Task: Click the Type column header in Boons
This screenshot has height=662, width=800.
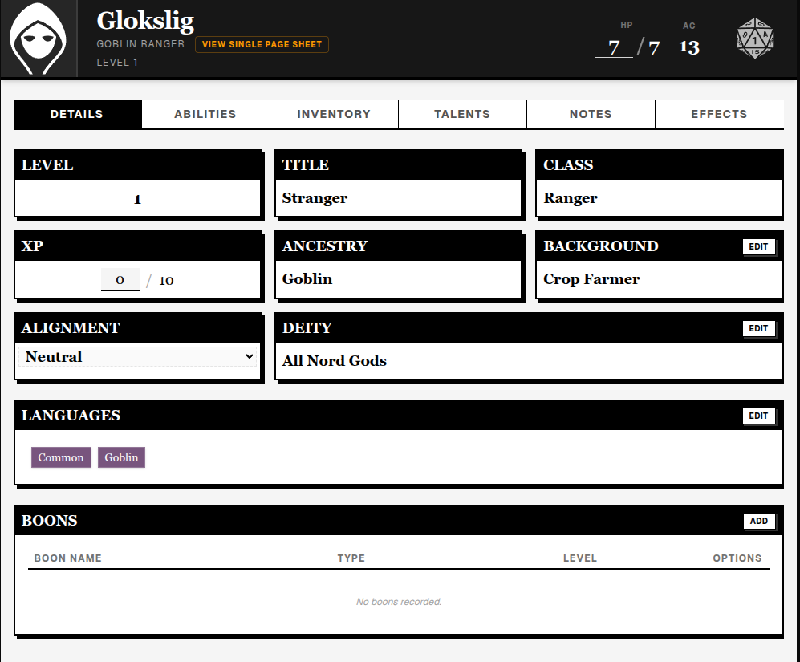Action: pyautogui.click(x=351, y=558)
